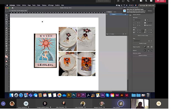Click the new layer icon in Calques panel
This screenshot has width=177, height=111.
coord(123,34)
